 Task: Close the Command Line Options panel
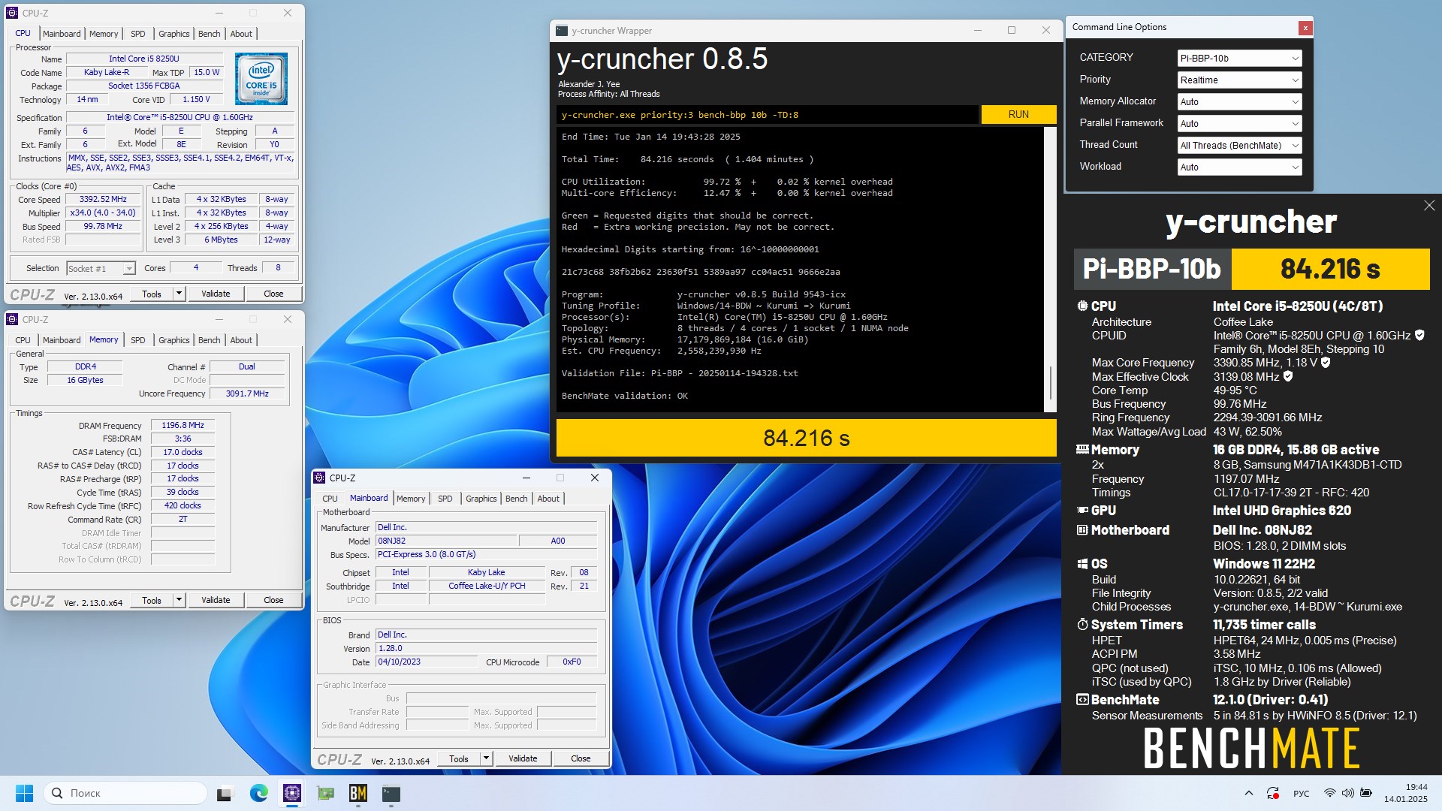pos(1305,28)
